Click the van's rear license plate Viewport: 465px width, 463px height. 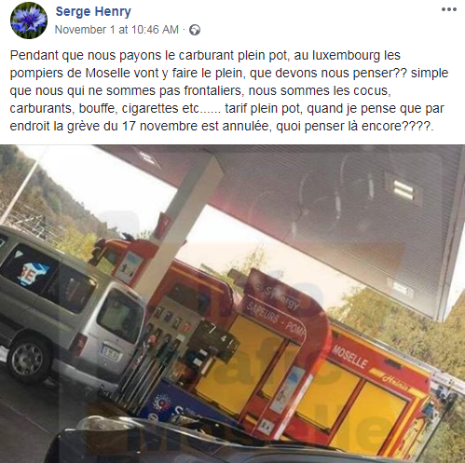click(x=111, y=353)
